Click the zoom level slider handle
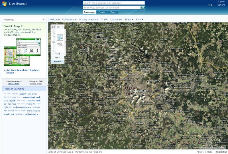Screen dimensions: 228x154 click(x=53, y=42)
